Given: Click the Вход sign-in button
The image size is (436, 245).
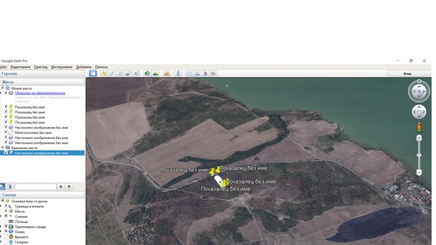Looking at the screenshot, I should [x=407, y=73].
